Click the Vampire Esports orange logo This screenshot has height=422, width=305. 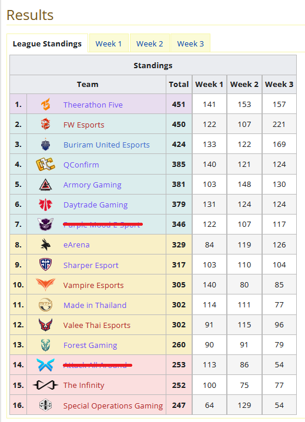45,284
